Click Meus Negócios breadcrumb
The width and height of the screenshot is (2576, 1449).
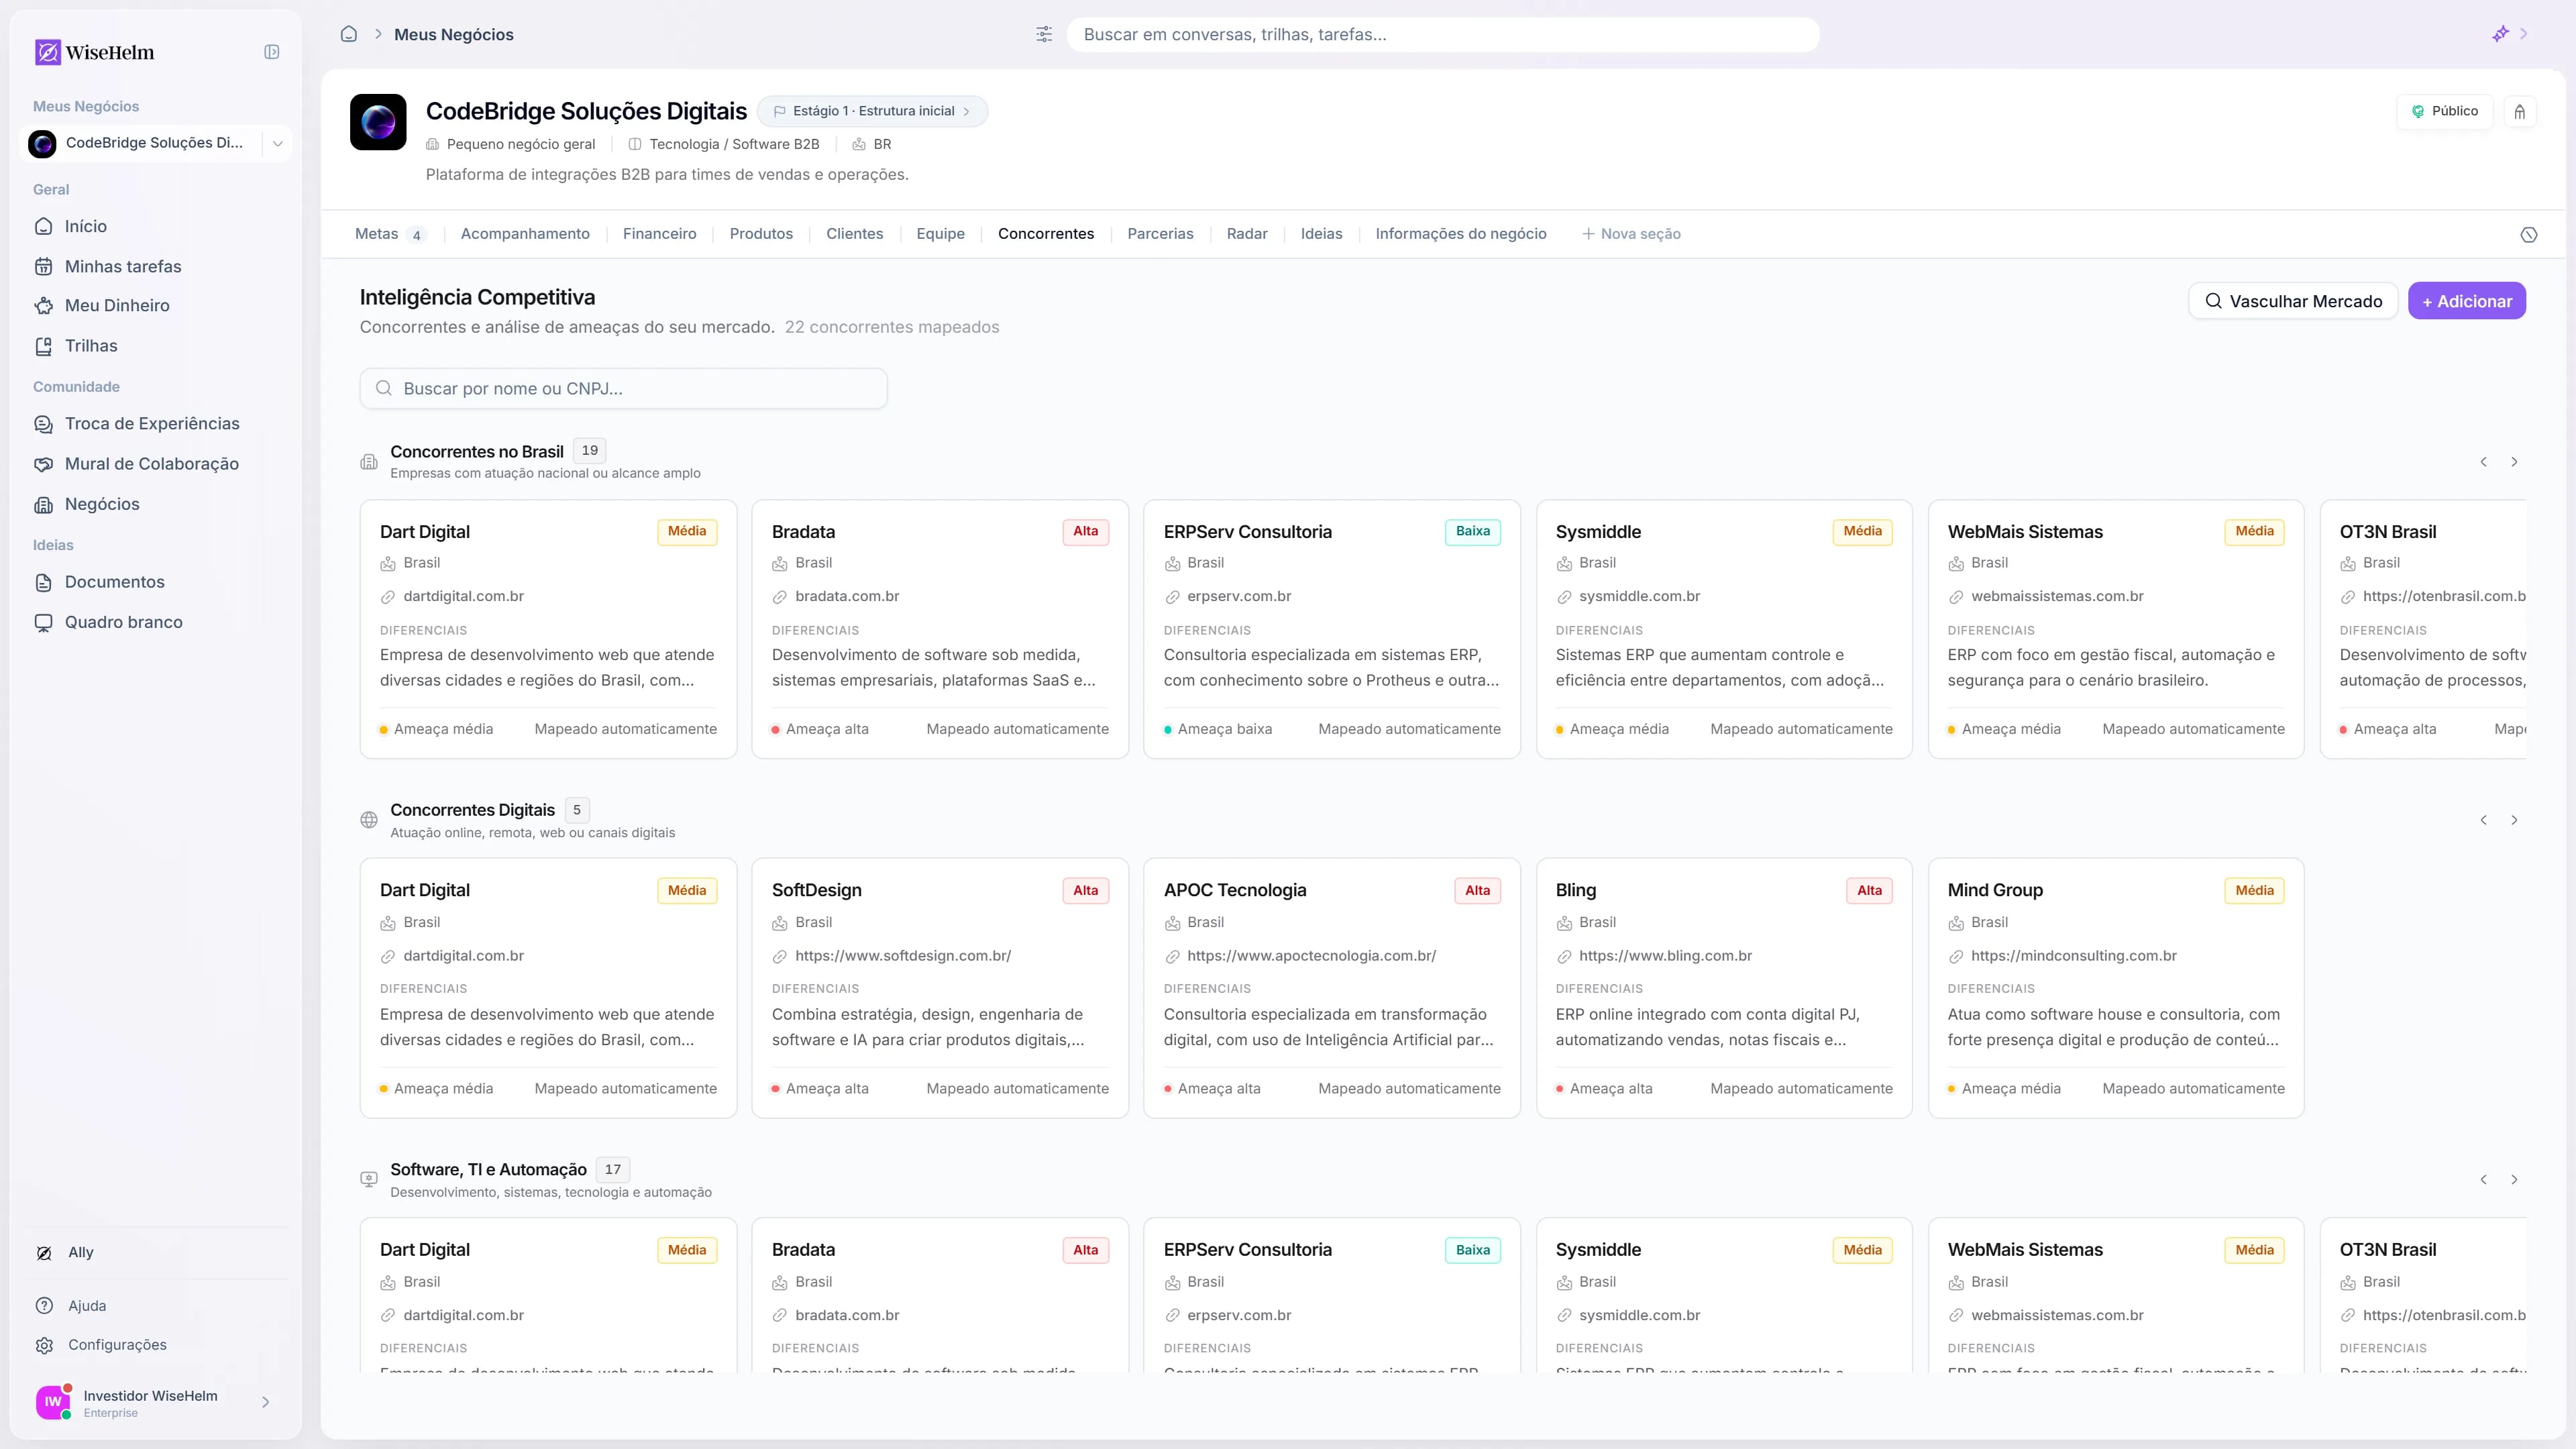tap(454, 34)
